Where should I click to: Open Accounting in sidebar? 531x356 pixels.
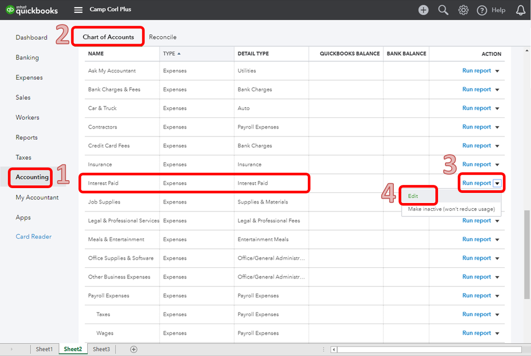[x=32, y=177]
